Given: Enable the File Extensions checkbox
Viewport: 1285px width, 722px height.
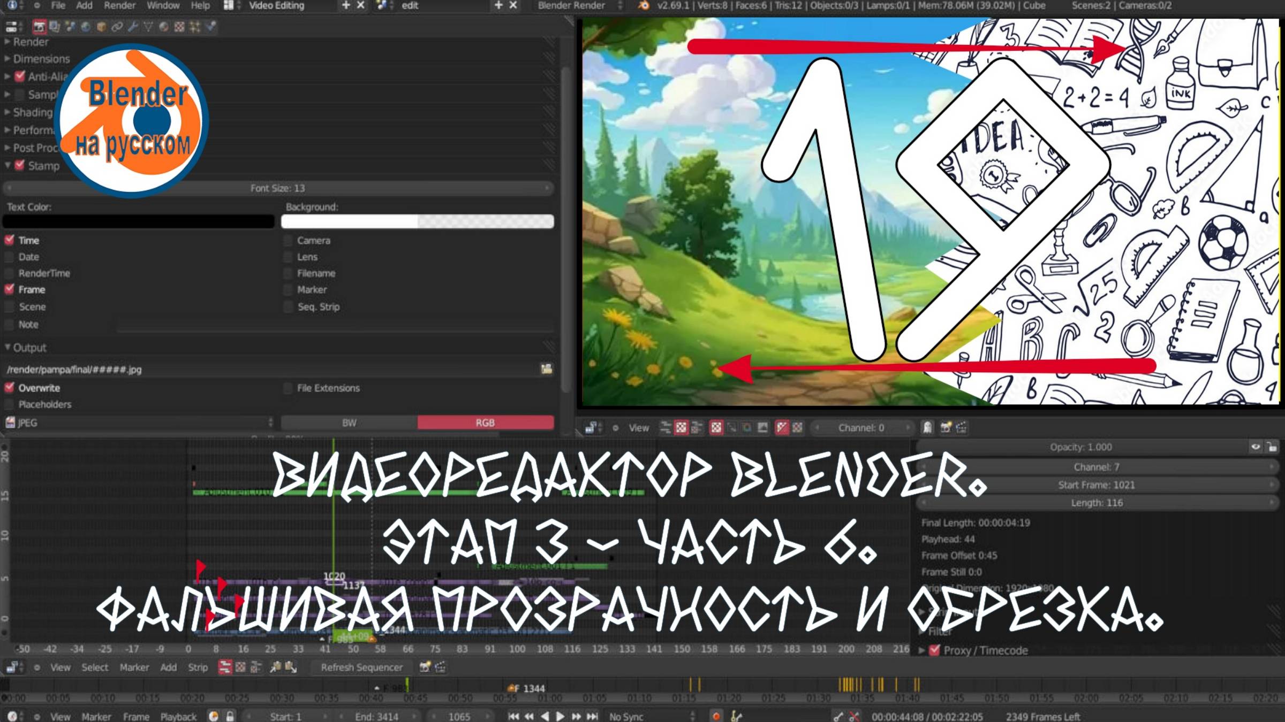Looking at the screenshot, I should [x=288, y=388].
